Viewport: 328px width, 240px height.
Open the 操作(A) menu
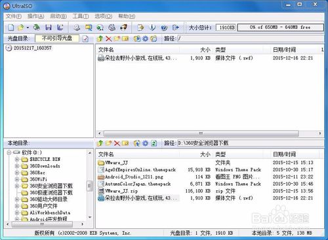35,16
